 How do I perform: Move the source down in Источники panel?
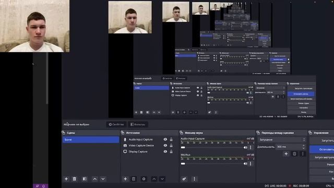pos(162,179)
